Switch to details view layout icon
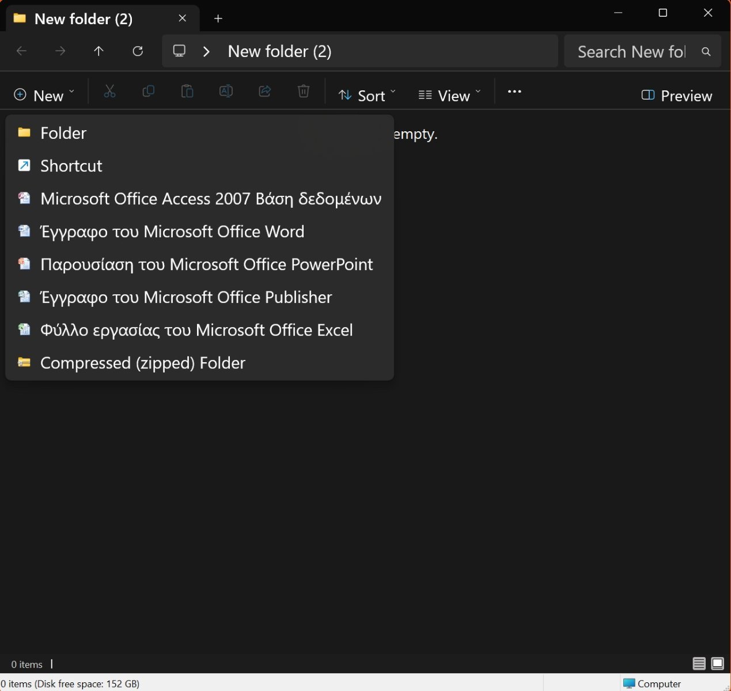The height and width of the screenshot is (691, 731). pos(699,664)
